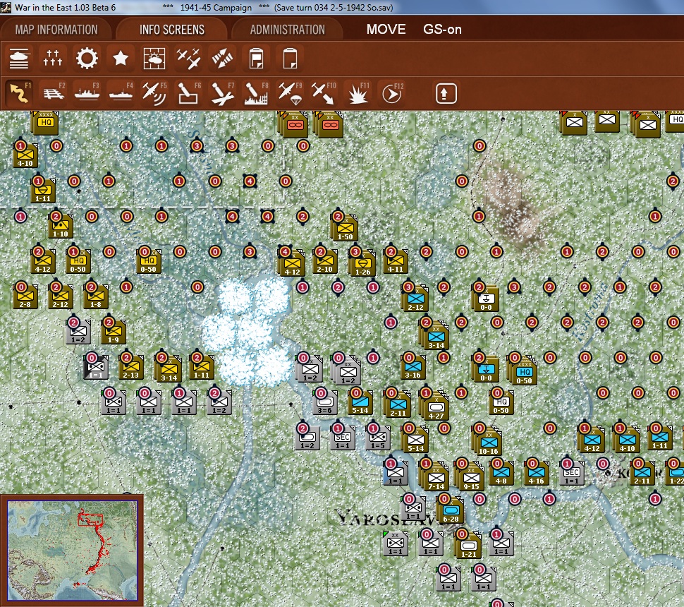Switch to ADMINISTRATION tab
Screen dimensions: 684x607
pos(288,29)
